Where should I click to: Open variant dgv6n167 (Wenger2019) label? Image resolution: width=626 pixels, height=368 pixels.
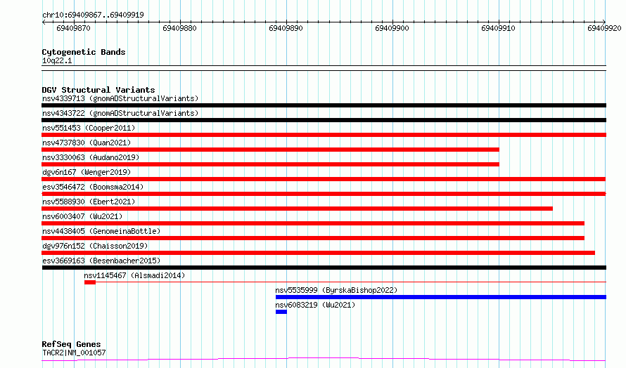click(x=87, y=172)
